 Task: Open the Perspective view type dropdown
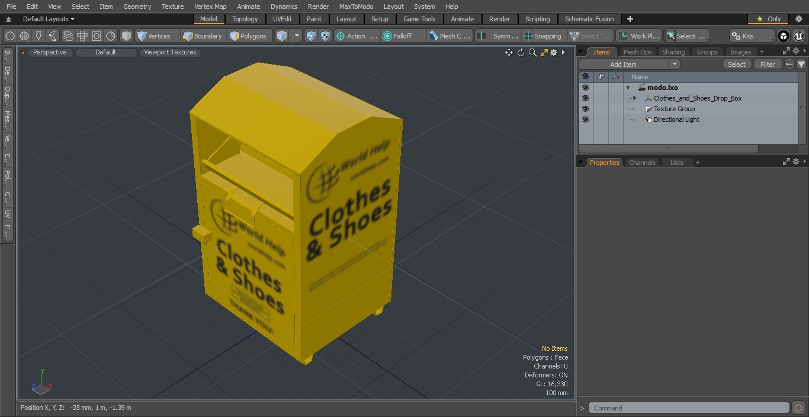tap(50, 53)
